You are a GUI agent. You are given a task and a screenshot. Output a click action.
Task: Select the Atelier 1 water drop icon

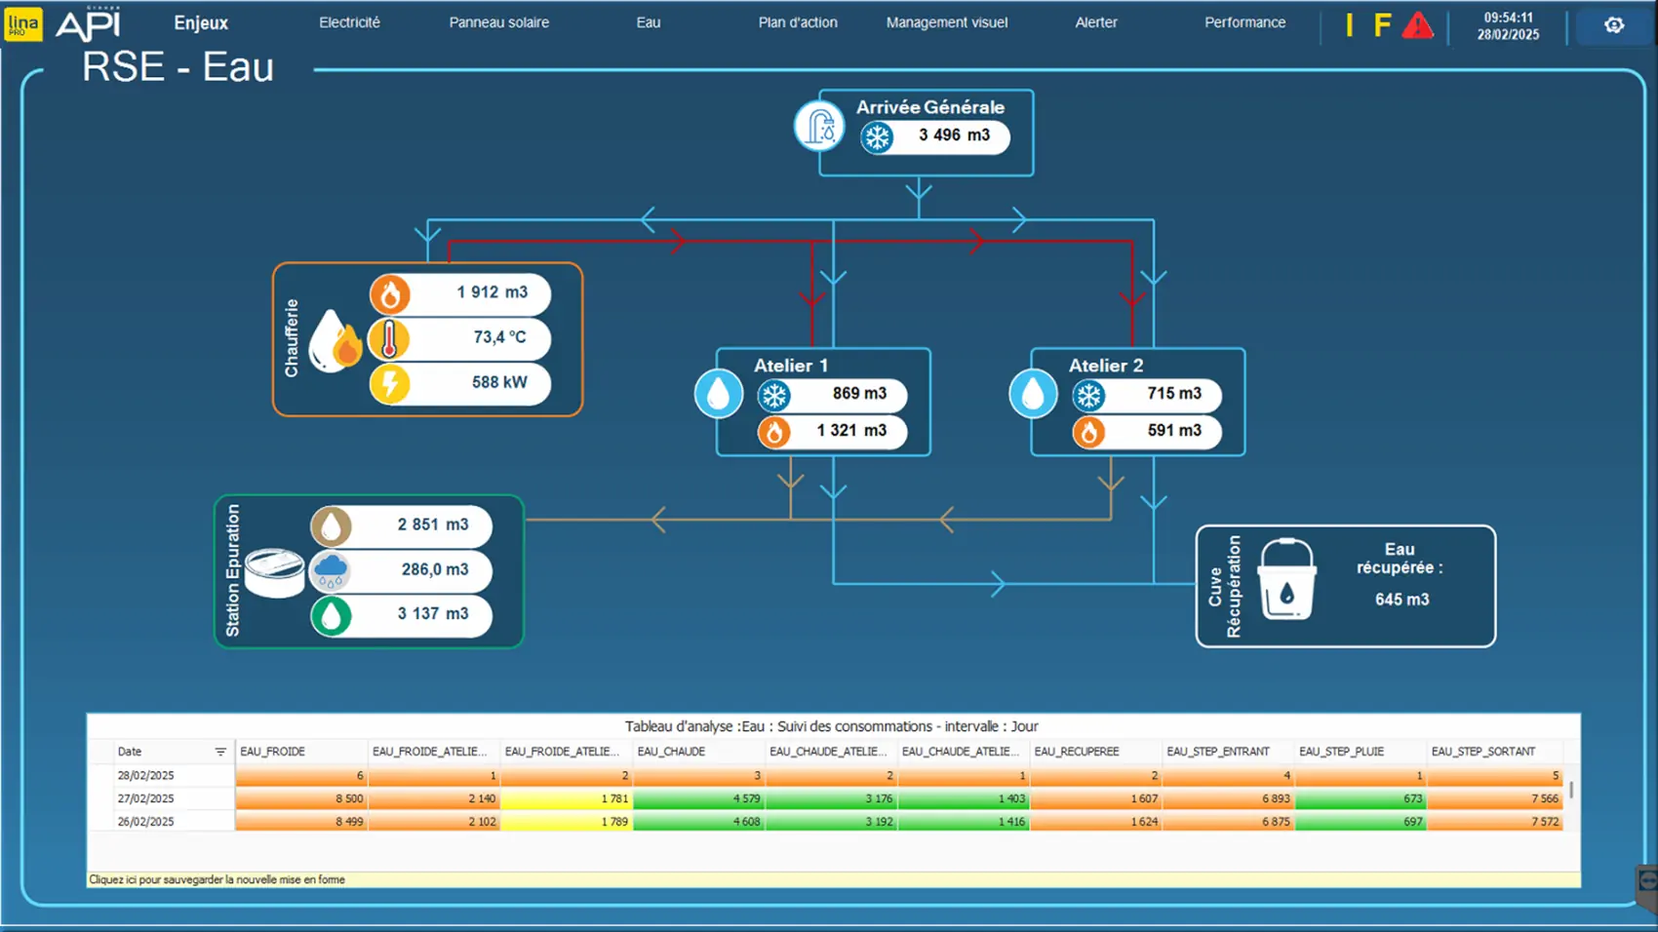pos(718,394)
